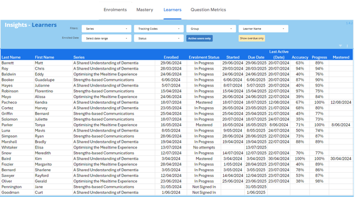
Task: Open the more options vertical dots menu
Action: tap(347, 46)
